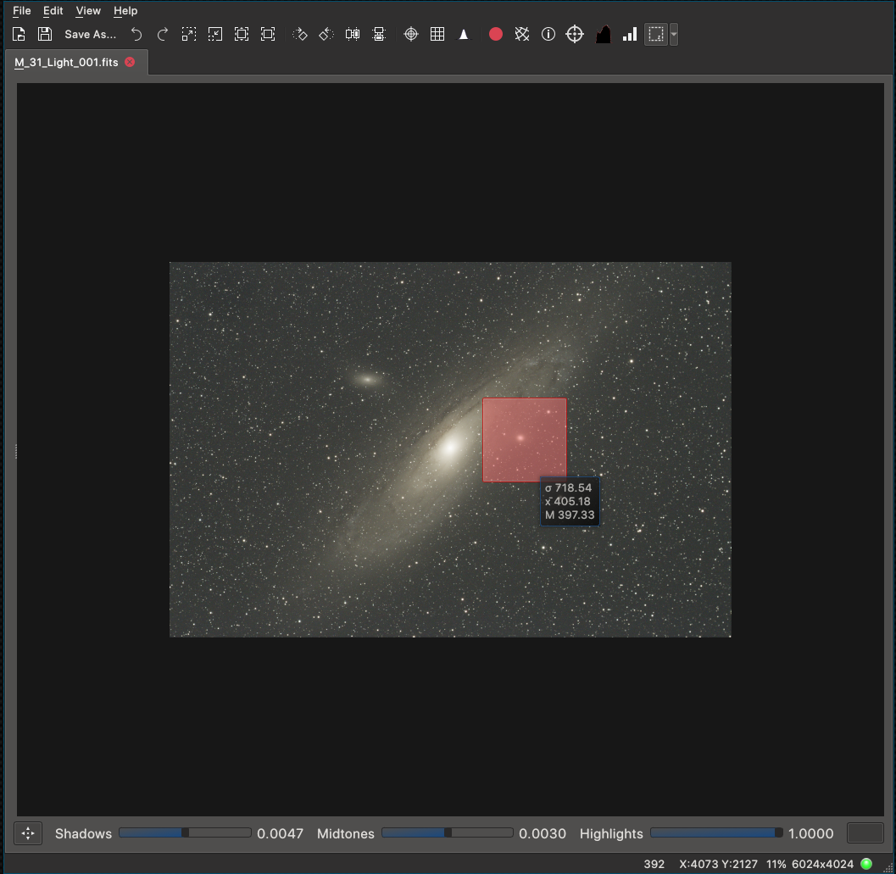Open the histogram icon in toolbar
Viewport: 896px width, 874px height.
pyautogui.click(x=603, y=34)
